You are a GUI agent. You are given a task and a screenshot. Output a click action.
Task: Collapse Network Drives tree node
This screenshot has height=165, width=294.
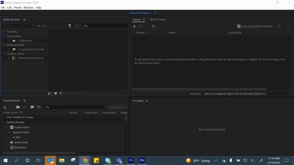[x=4, y=45]
